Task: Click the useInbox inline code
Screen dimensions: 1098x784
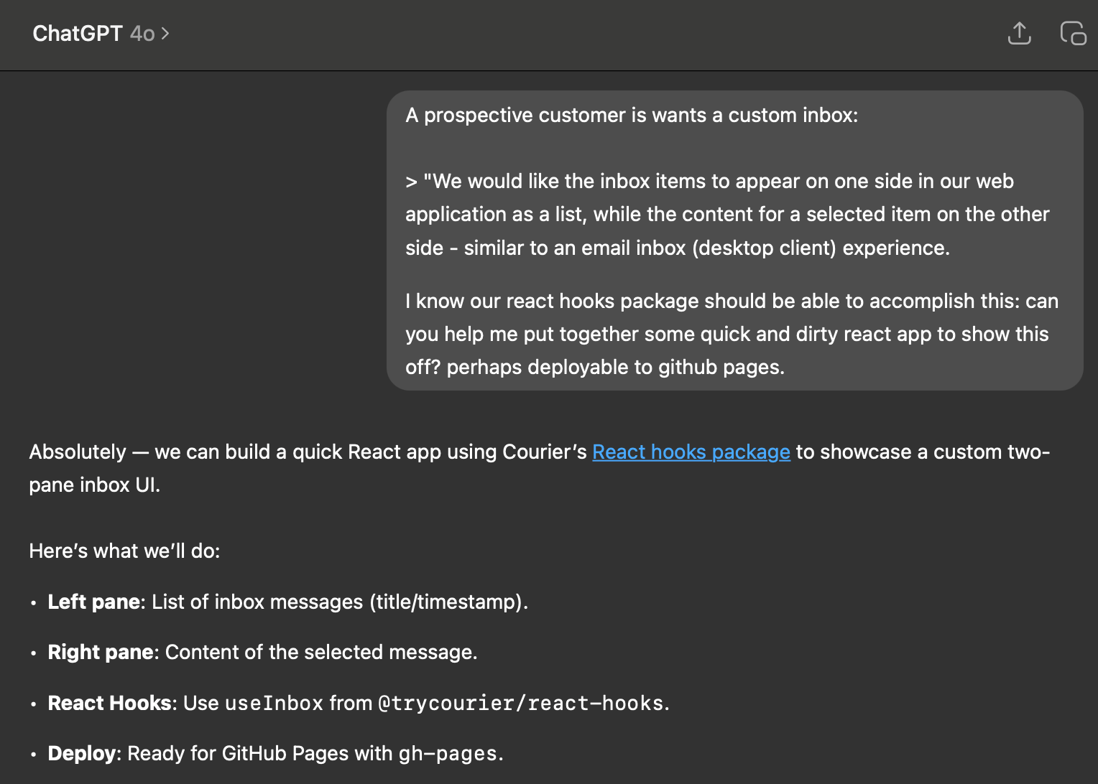Action: [274, 703]
